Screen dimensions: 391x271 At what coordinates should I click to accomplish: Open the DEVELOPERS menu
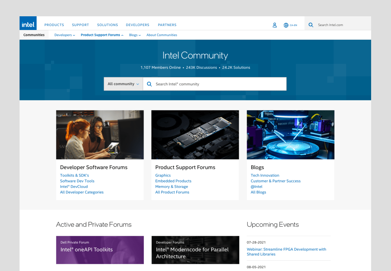click(x=138, y=25)
